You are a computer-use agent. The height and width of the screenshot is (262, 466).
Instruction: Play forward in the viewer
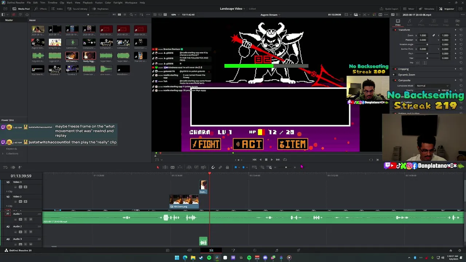tap(272, 160)
